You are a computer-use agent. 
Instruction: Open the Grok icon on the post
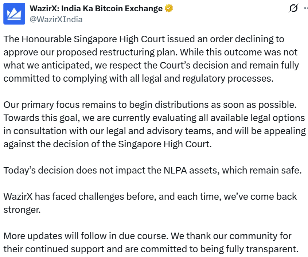(293, 8)
